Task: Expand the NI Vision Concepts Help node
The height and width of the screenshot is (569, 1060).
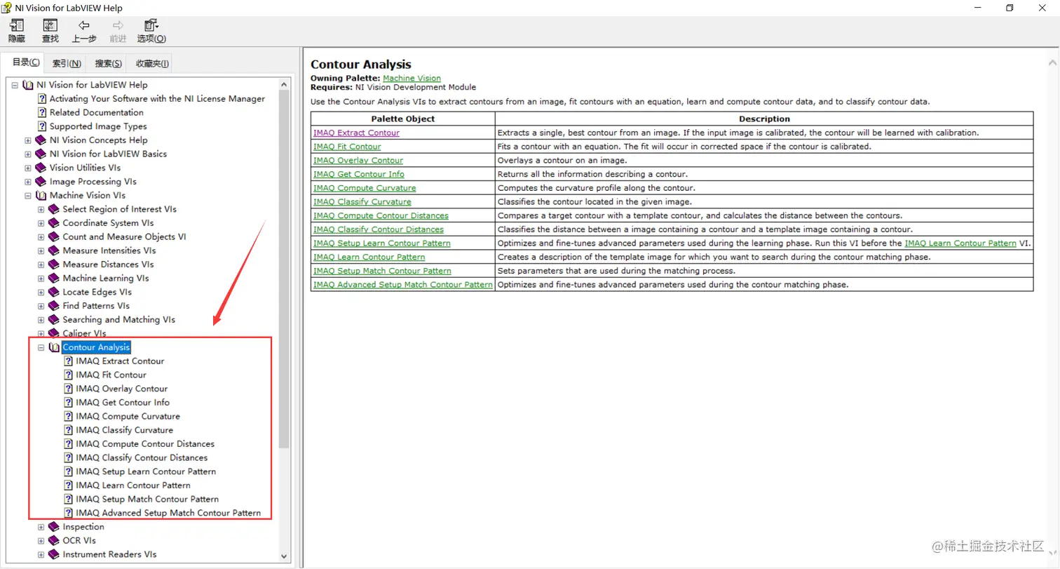Action: click(x=28, y=140)
